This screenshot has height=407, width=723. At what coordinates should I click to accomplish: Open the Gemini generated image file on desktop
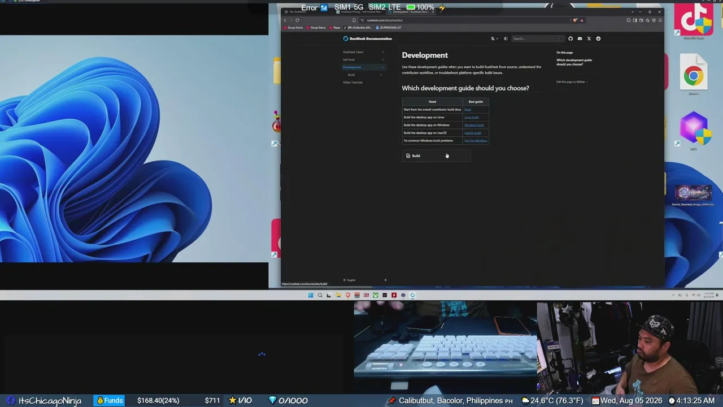point(694,196)
